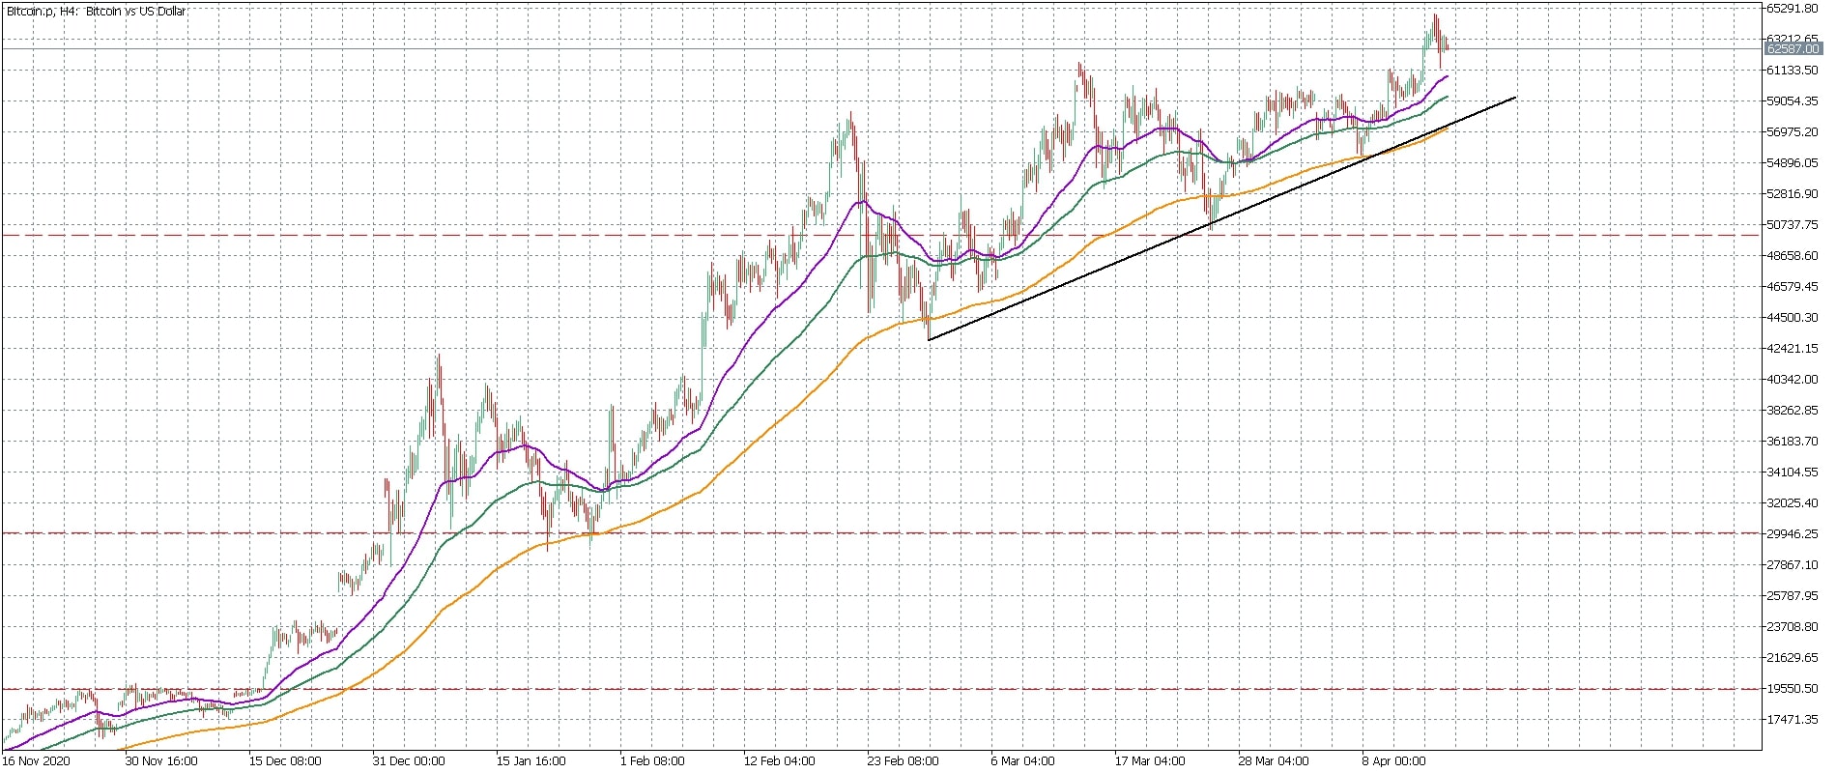Image resolution: width=1836 pixels, height=773 pixels.
Task: Click the 48658.60 price axis label
Action: click(1793, 256)
